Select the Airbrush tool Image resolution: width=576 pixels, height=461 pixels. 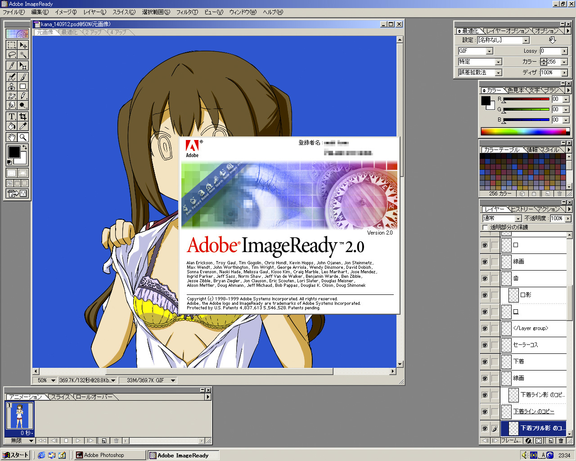click(x=12, y=77)
